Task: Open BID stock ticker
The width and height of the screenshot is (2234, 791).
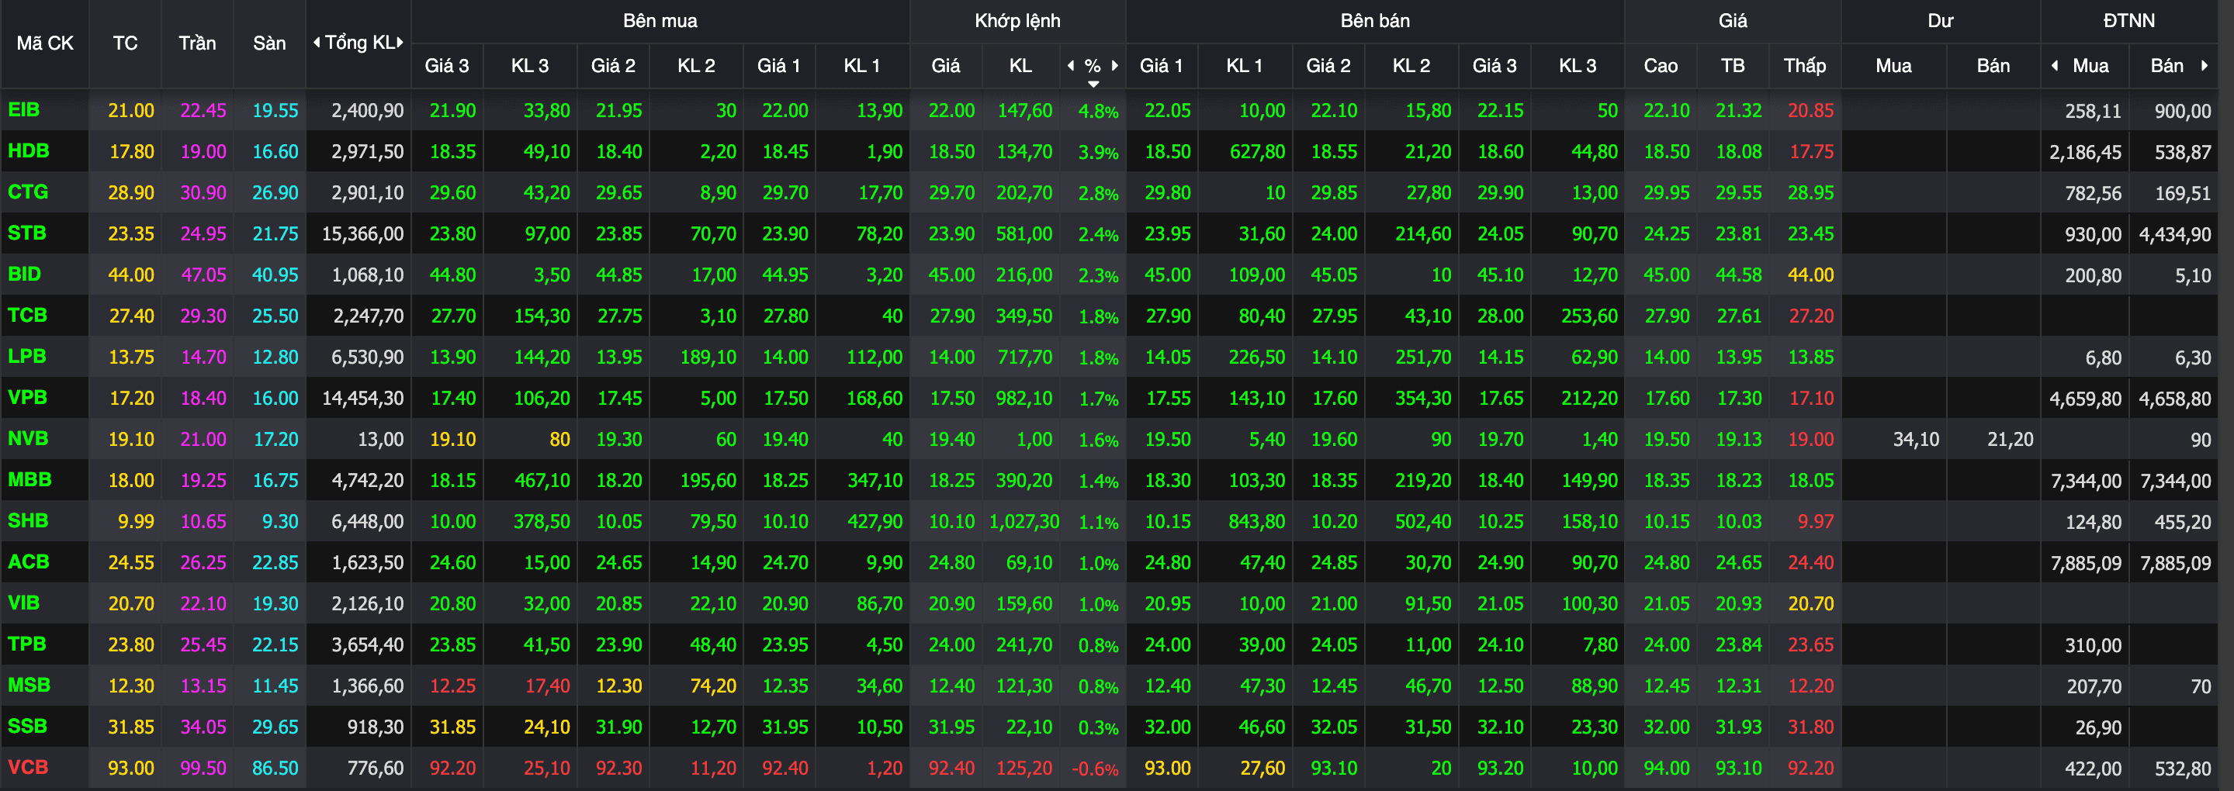Action: (24, 274)
